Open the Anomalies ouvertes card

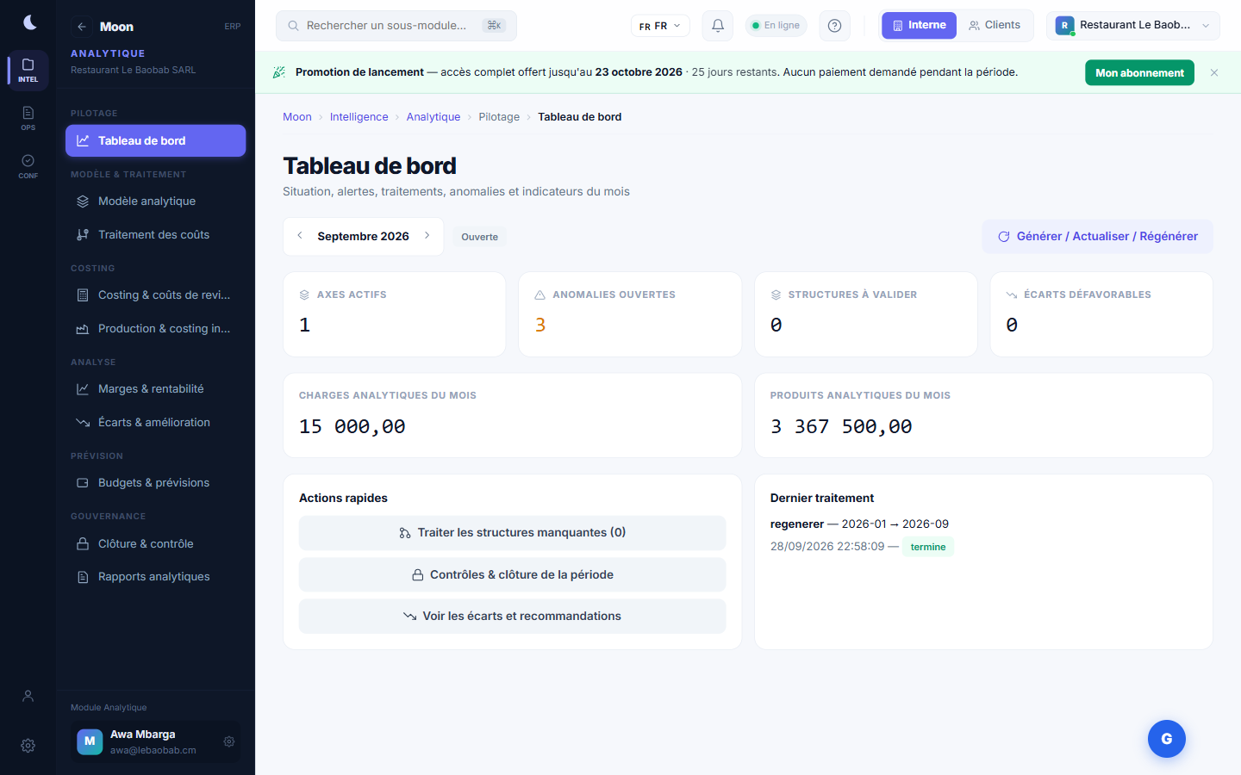click(630, 314)
